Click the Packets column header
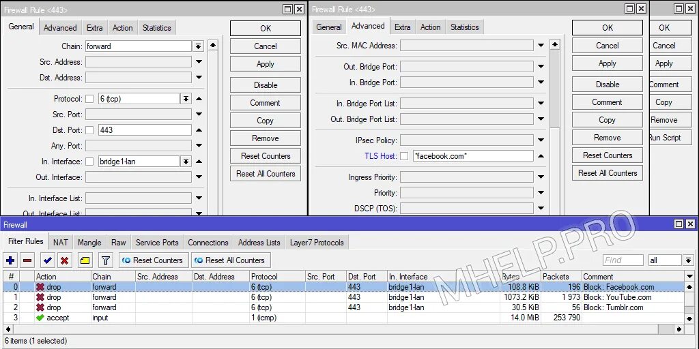This screenshot has height=349, width=699. pyautogui.click(x=561, y=277)
